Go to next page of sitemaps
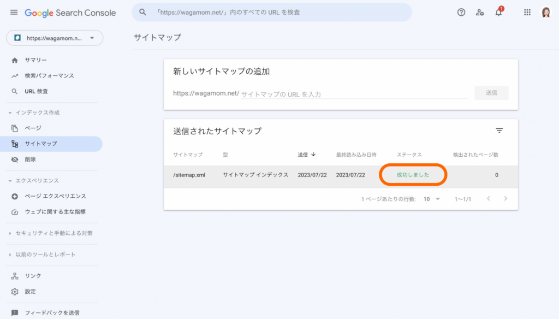This screenshot has height=319, width=559. (506, 199)
